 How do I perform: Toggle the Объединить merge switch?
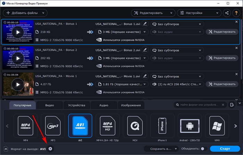click(x=204, y=149)
